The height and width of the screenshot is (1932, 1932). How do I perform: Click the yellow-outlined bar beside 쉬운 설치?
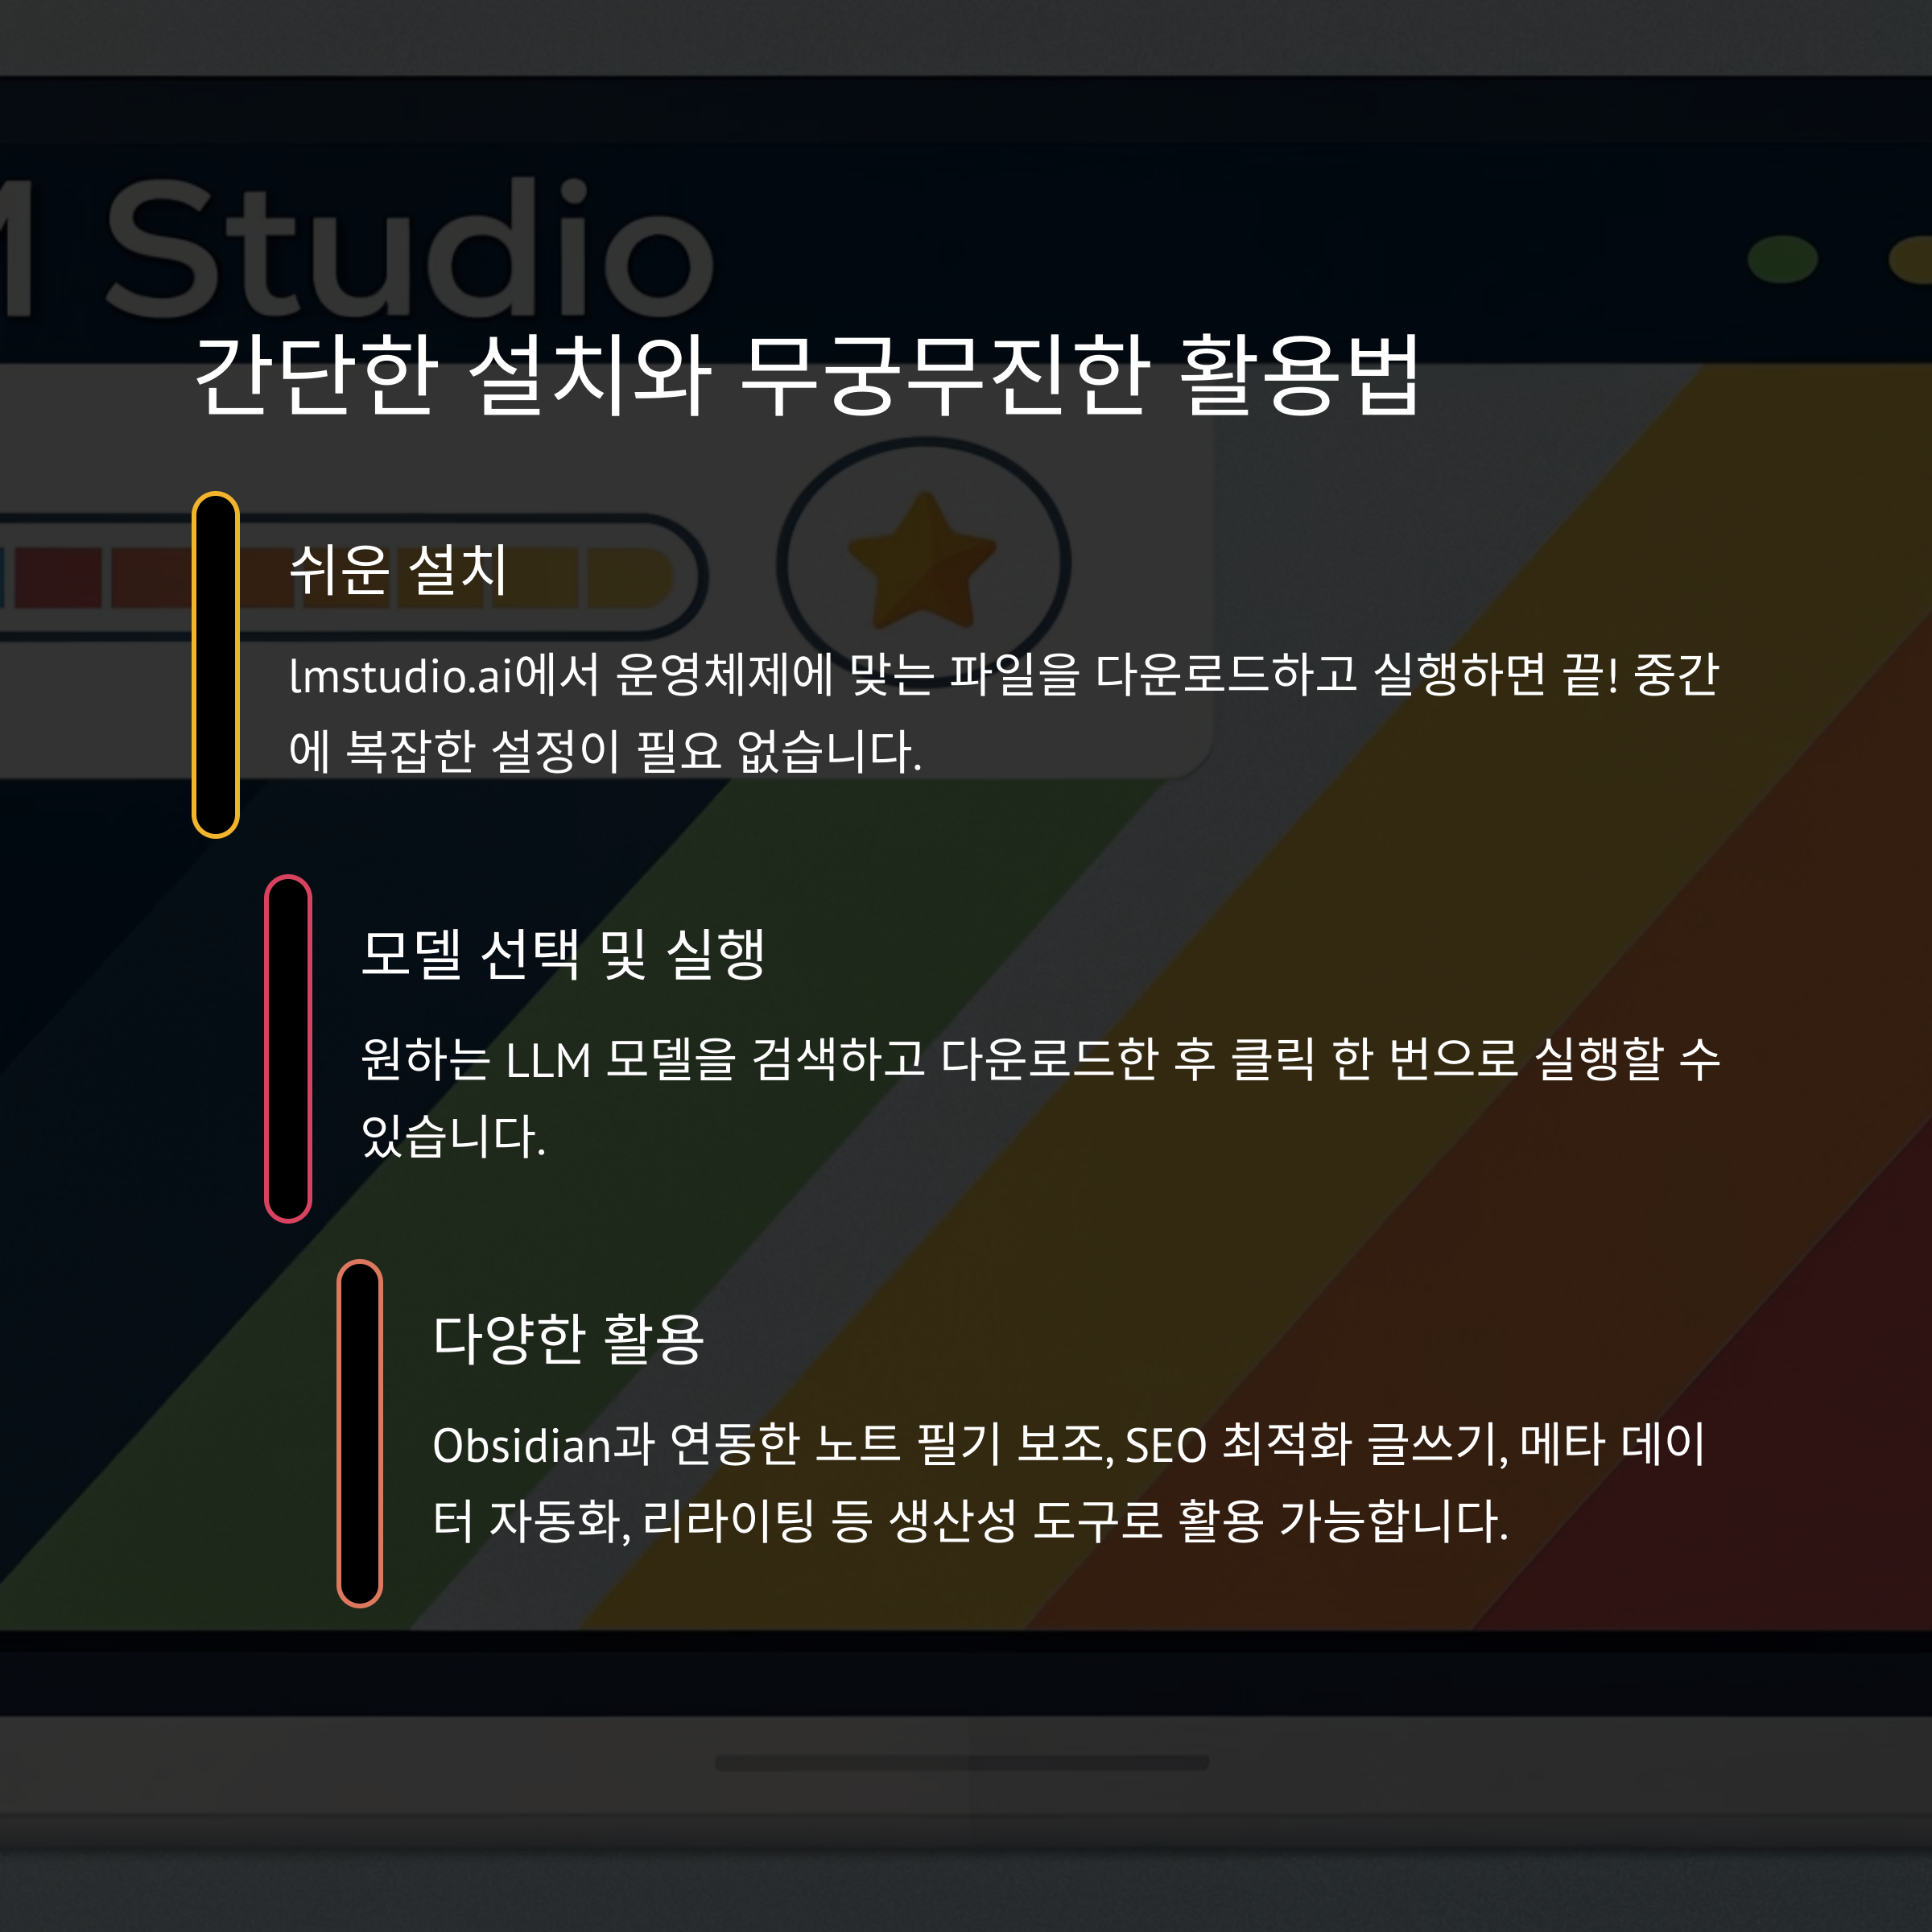(x=215, y=665)
